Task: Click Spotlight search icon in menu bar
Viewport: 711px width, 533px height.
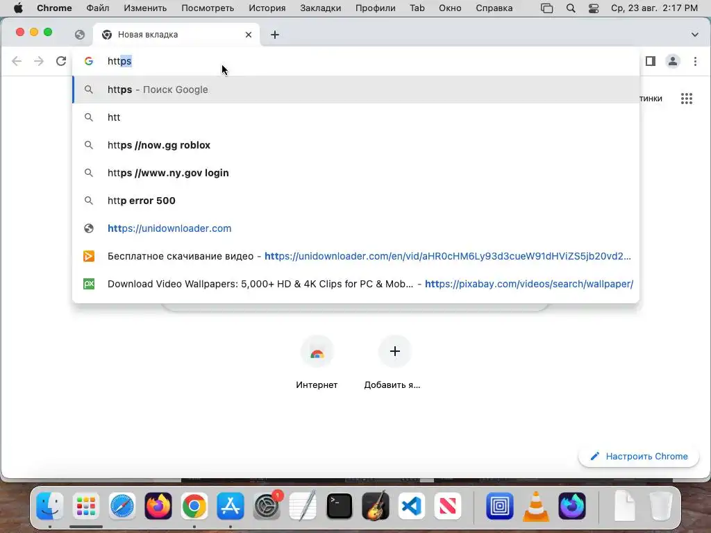Action: click(x=571, y=8)
